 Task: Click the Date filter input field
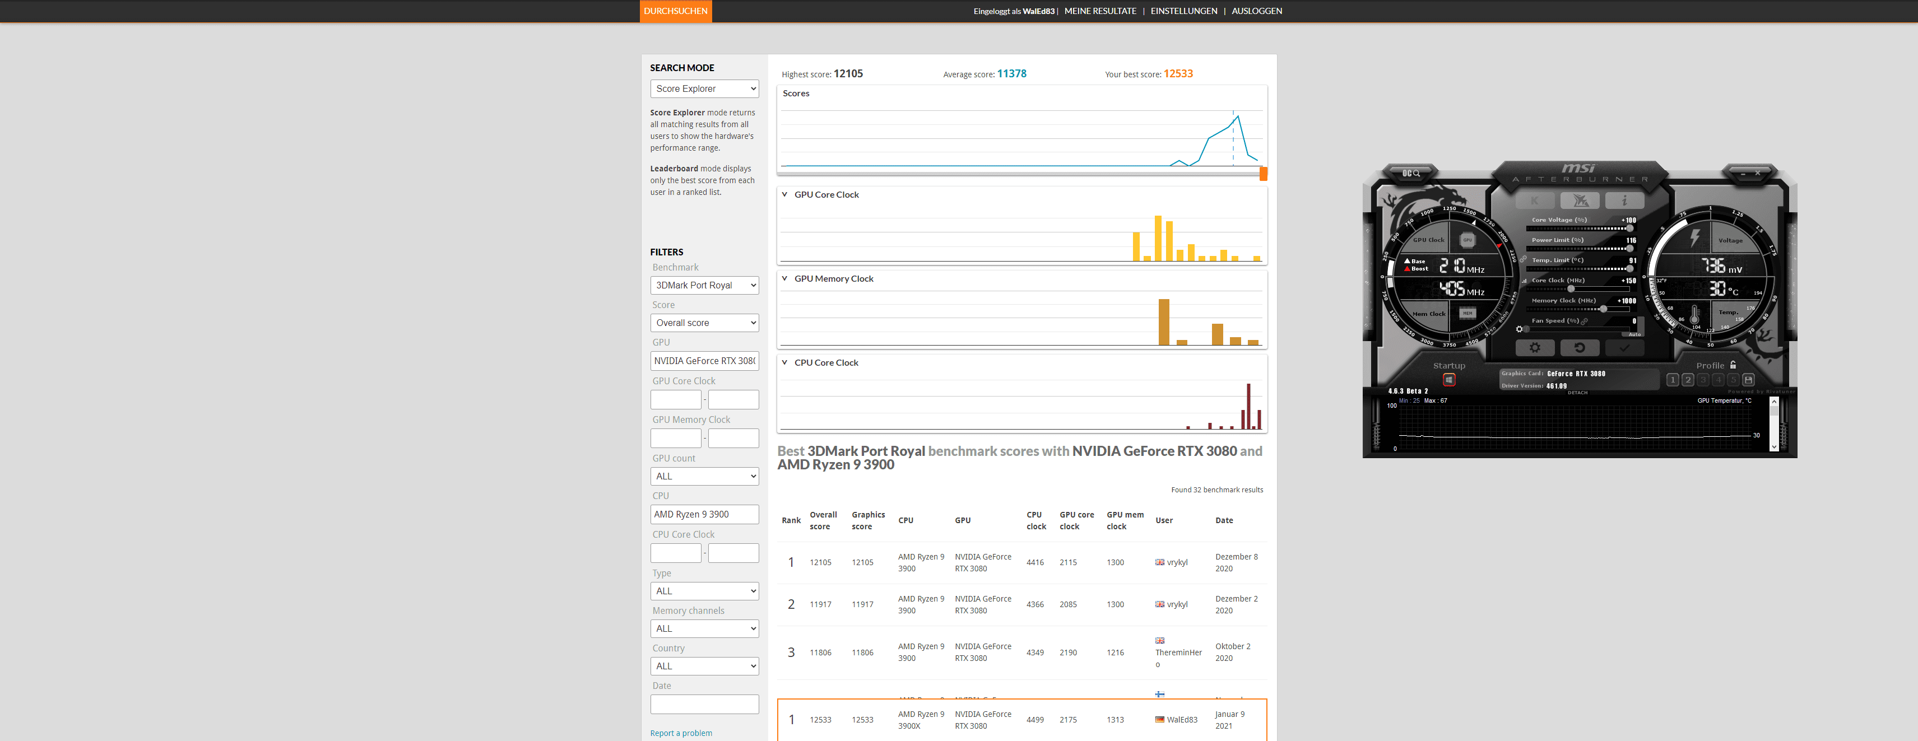(x=704, y=704)
